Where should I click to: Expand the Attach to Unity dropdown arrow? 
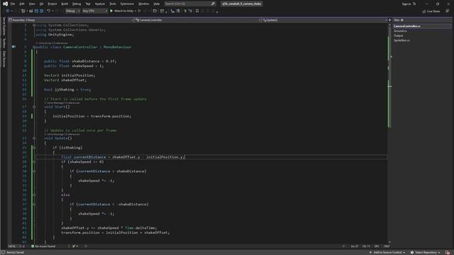tap(135, 11)
